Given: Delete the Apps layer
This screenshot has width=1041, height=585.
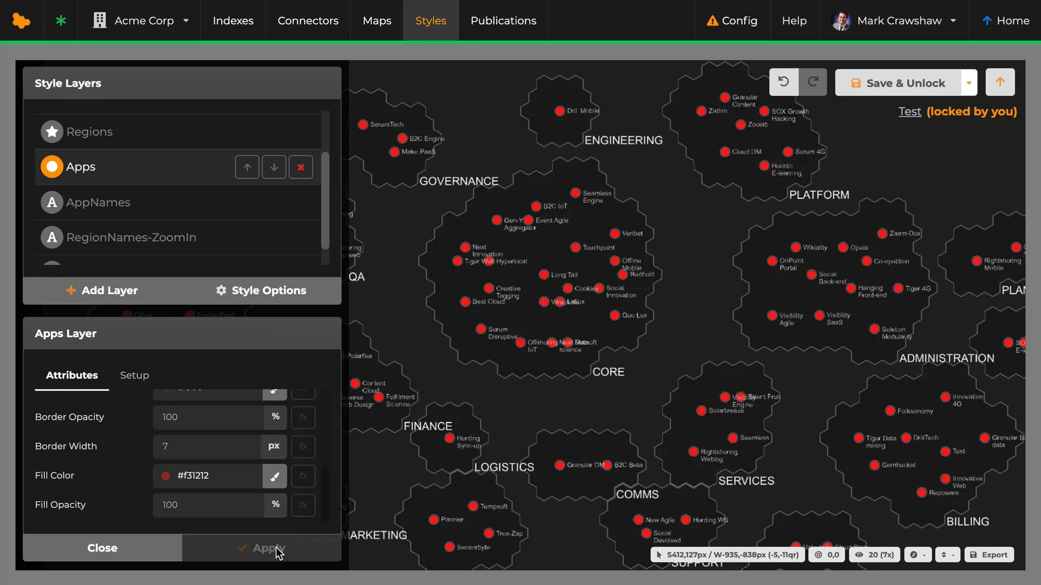Looking at the screenshot, I should click(x=301, y=167).
